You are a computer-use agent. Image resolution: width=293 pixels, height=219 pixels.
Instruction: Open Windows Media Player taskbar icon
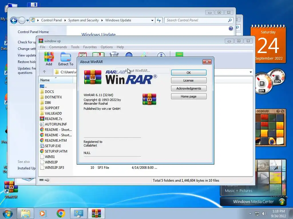tap(42, 213)
